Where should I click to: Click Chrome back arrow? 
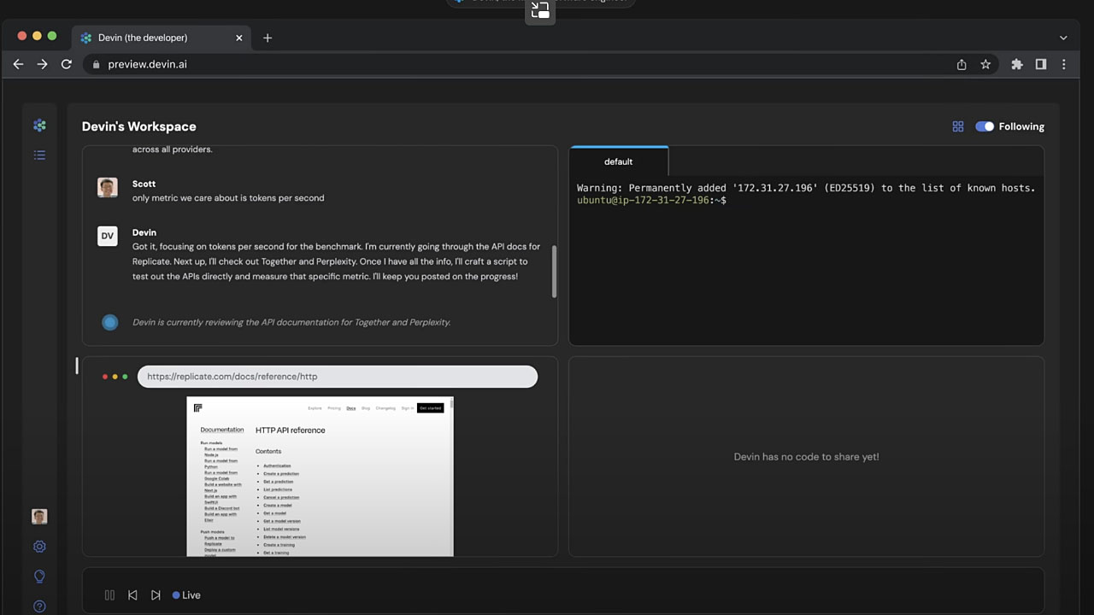pyautogui.click(x=18, y=64)
